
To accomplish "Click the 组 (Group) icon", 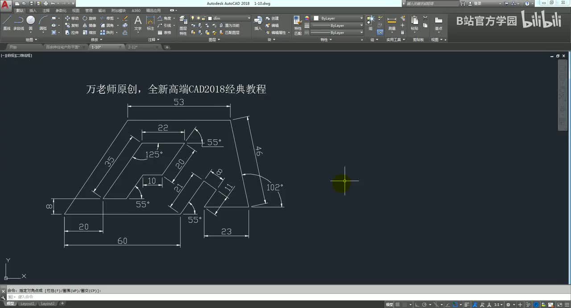I will click(x=371, y=23).
